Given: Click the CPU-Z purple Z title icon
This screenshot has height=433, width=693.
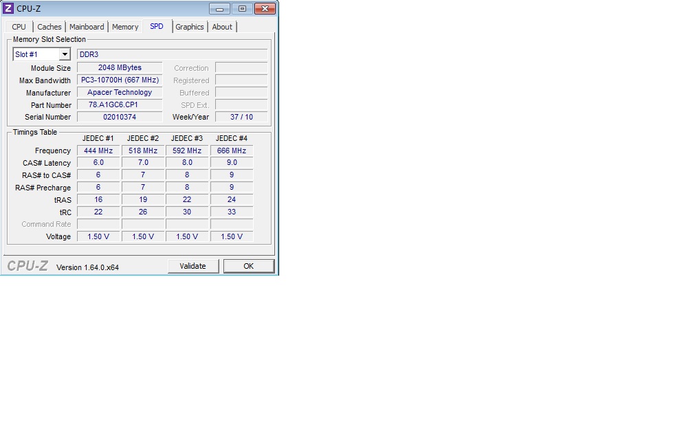Looking at the screenshot, I should 8,8.
